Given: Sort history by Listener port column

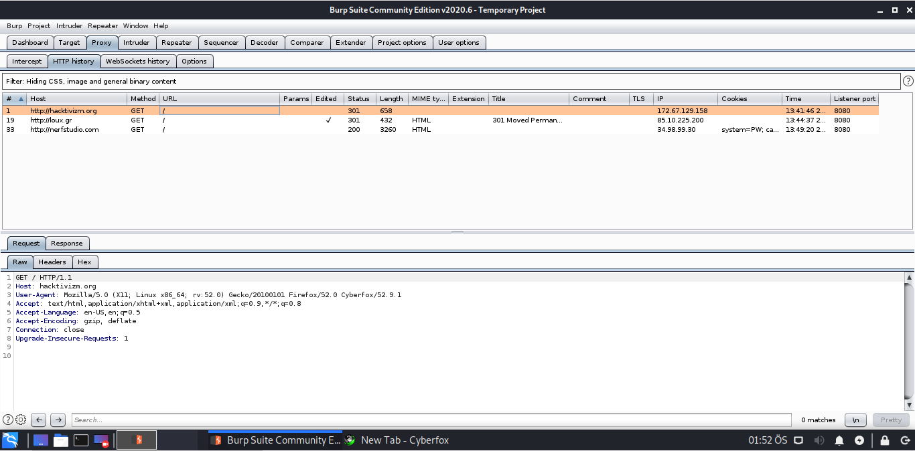Looking at the screenshot, I should coord(855,98).
